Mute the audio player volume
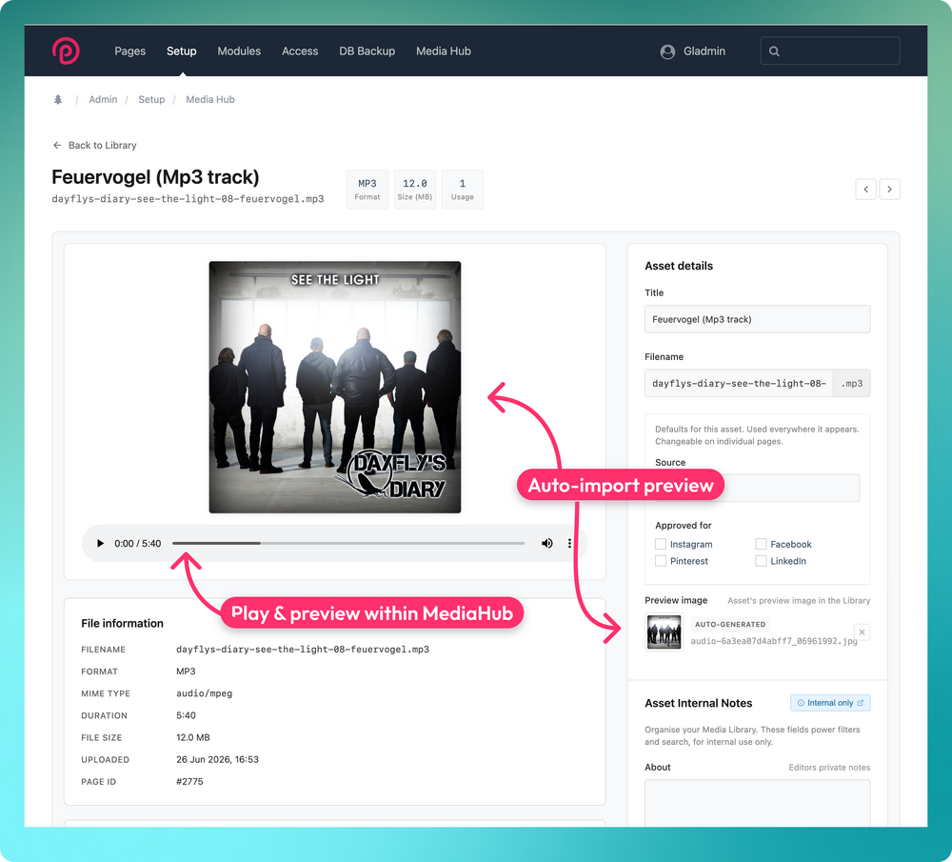 (x=547, y=544)
